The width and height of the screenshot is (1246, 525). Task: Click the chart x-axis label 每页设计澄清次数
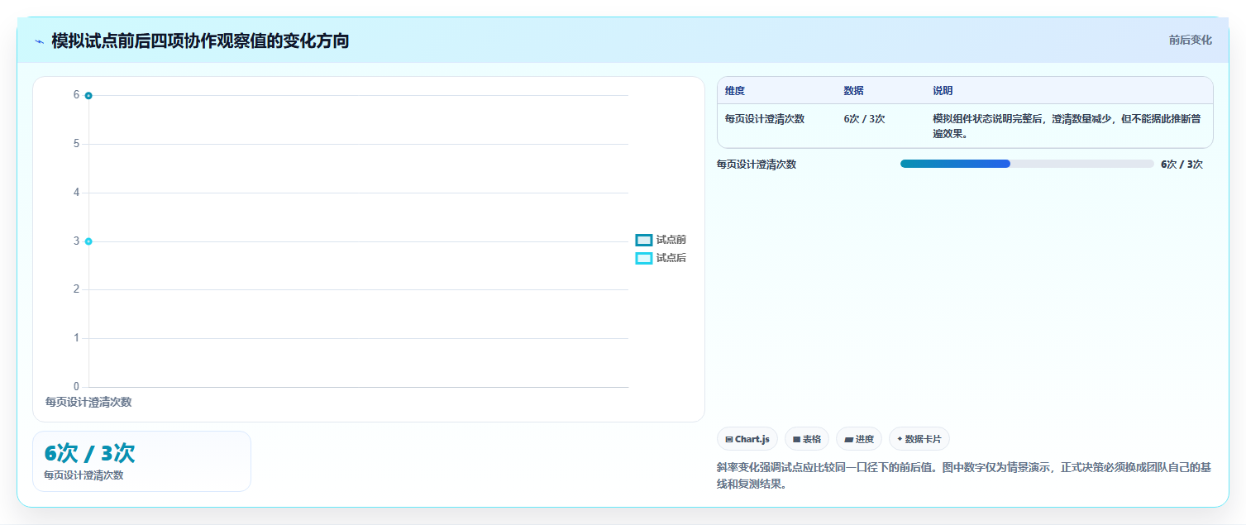[x=88, y=402]
